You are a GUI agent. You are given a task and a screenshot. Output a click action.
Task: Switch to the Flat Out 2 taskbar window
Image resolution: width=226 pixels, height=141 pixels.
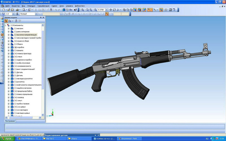click(55, 139)
